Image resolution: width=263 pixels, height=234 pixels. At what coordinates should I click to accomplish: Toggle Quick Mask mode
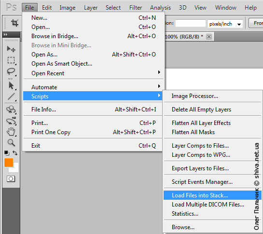coord(11,179)
